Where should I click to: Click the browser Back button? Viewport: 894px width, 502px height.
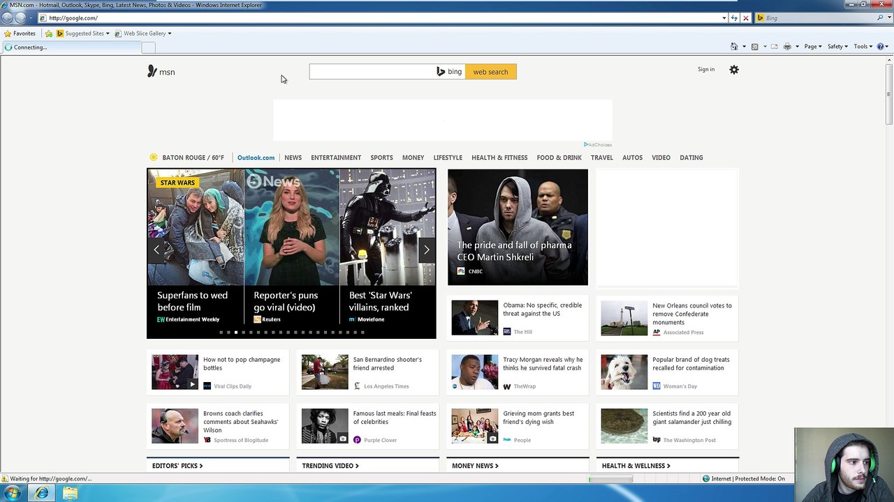(x=7, y=18)
